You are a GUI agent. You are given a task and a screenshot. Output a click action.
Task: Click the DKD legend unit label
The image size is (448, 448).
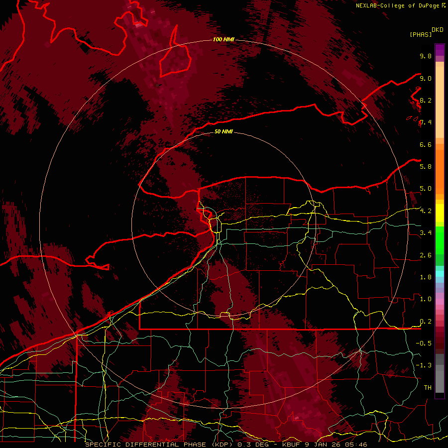pyautogui.click(x=437, y=30)
